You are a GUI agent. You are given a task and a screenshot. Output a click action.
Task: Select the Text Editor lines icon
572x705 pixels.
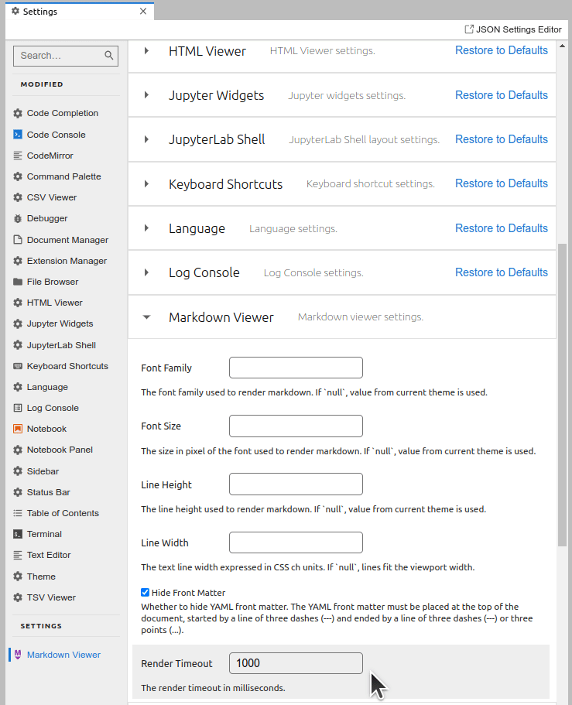(x=17, y=555)
